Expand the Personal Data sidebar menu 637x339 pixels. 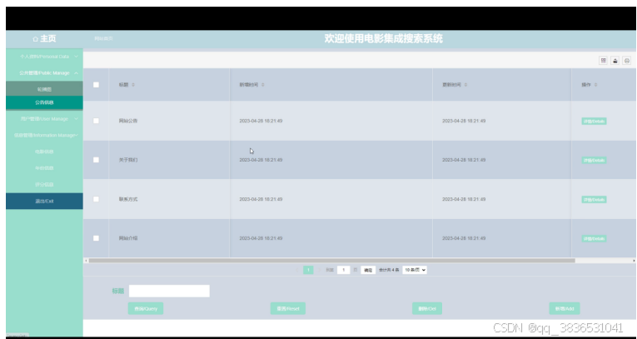(44, 57)
